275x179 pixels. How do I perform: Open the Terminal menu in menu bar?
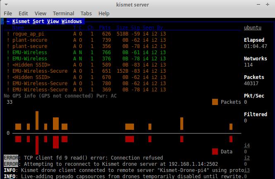[x=63, y=14]
